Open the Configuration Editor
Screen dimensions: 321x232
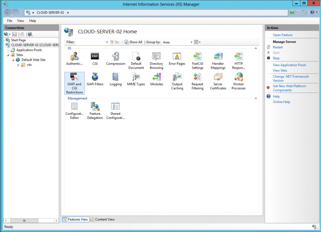74,111
